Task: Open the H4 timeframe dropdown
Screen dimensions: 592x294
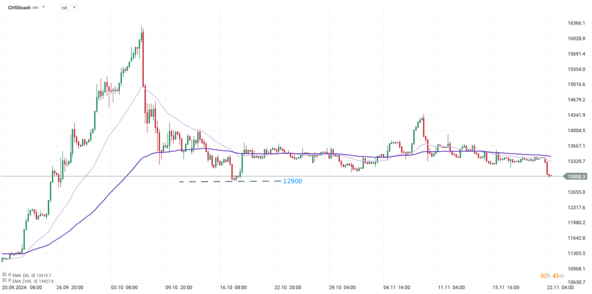Action: pyautogui.click(x=69, y=8)
